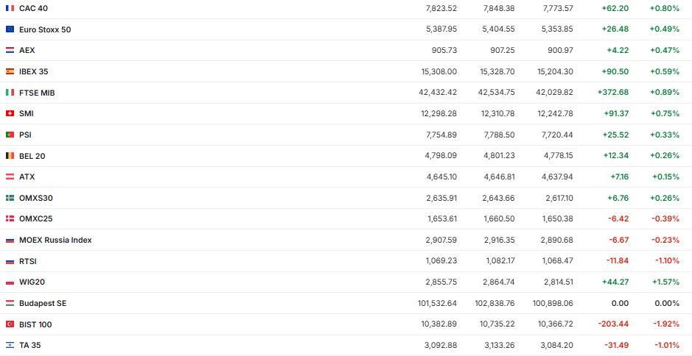Click the Turkey flag icon beside BIST 100
Screen dimensions: 692x356
point(10,324)
